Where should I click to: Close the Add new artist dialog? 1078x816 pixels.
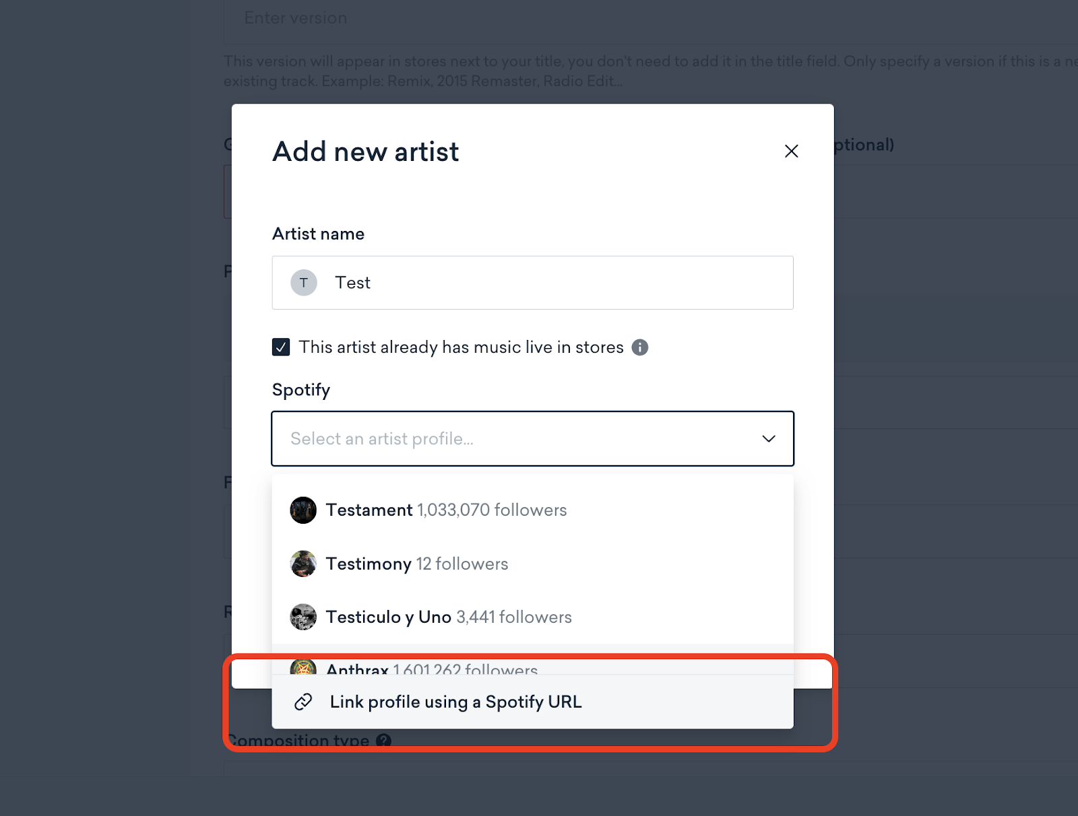tap(791, 151)
